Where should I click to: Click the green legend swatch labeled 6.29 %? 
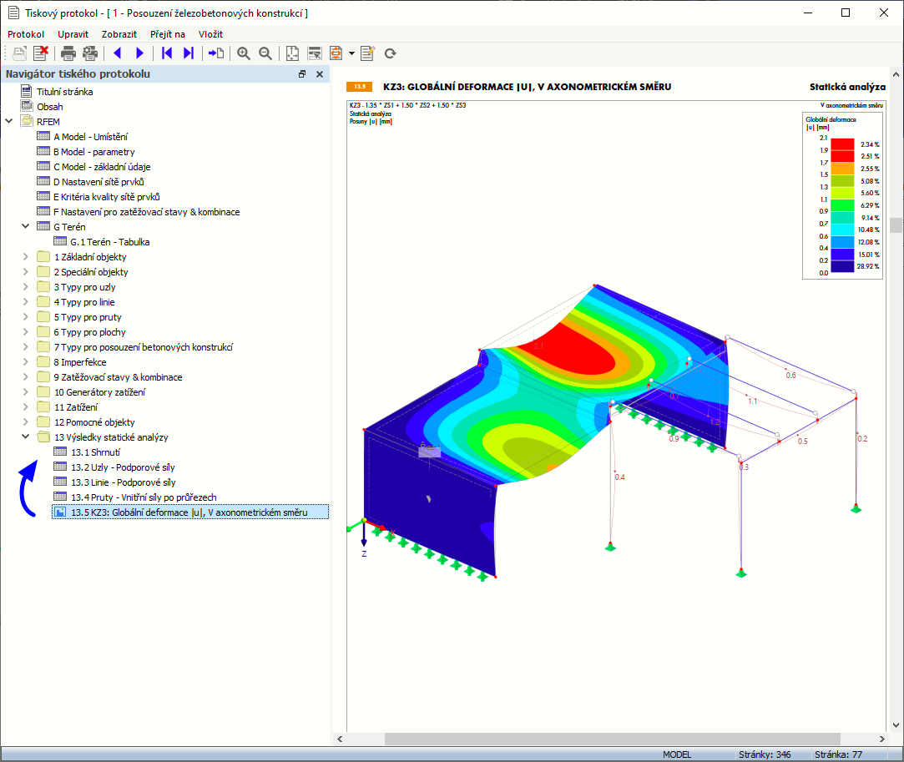coord(841,205)
